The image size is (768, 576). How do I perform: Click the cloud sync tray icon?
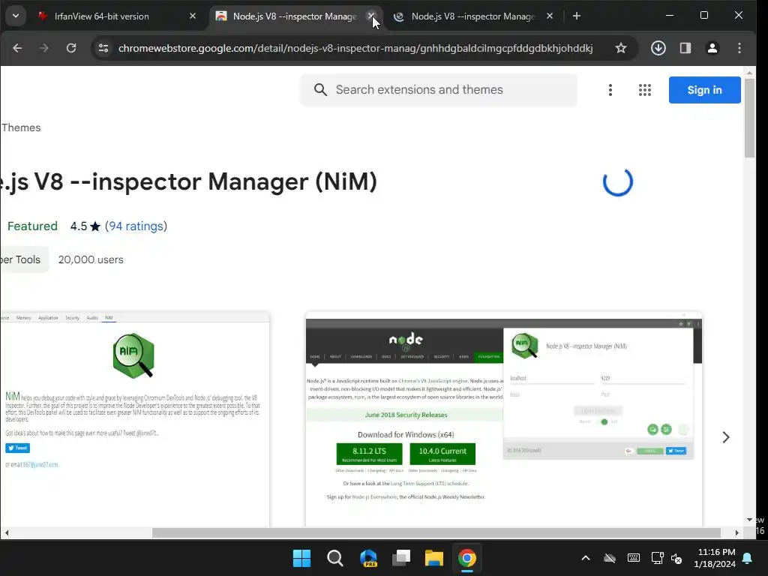[x=610, y=558]
